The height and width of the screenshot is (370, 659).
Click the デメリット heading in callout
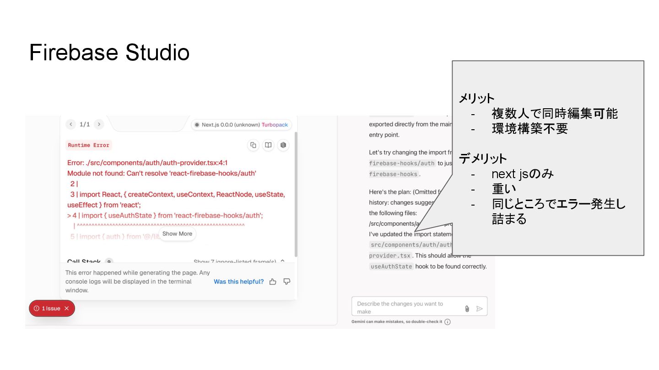coord(482,159)
